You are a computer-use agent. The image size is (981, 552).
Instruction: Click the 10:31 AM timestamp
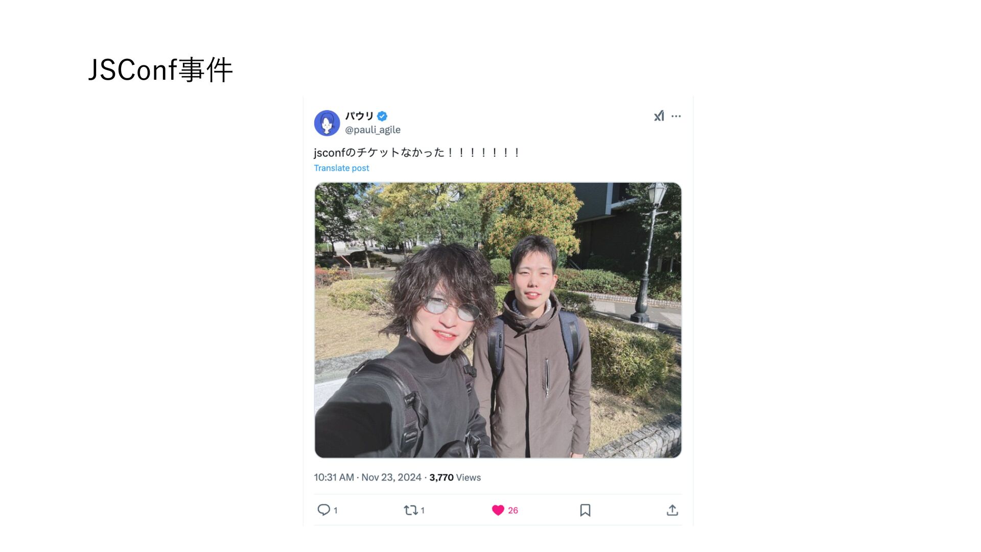click(334, 477)
